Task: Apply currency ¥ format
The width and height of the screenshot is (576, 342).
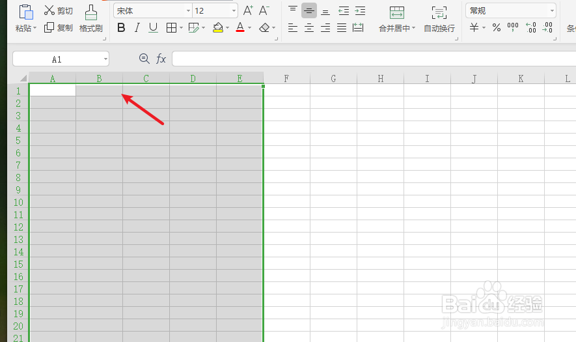Action: click(x=474, y=27)
